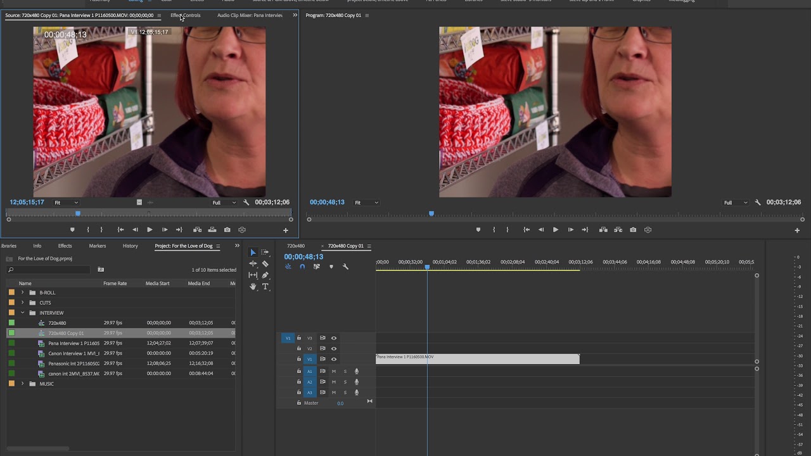
Task: Mute audio track A1
Action: click(334, 371)
